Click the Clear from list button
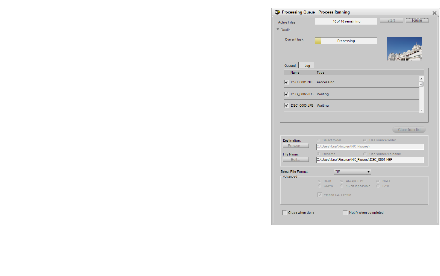This screenshot has width=440, height=276. (409, 130)
